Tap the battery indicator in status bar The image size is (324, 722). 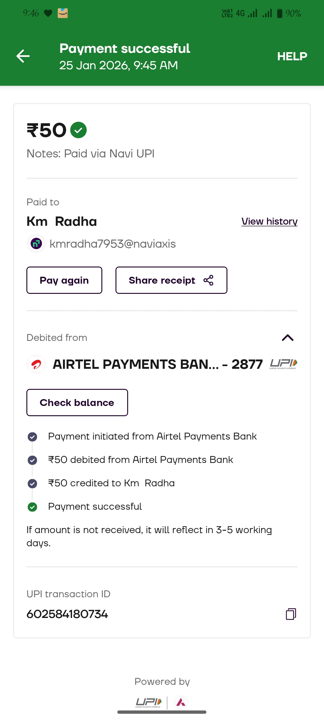(x=280, y=13)
